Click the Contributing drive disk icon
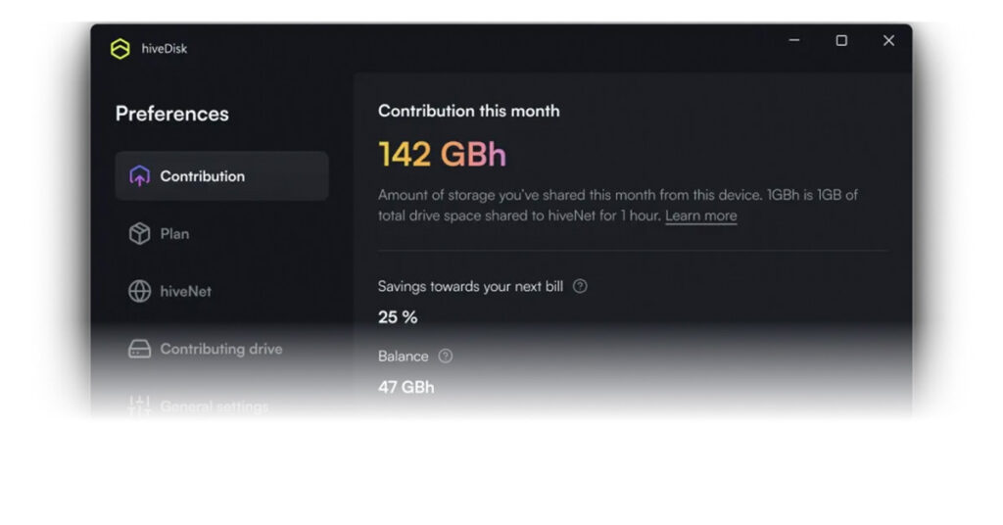Screen dimensions: 1003x525 coord(139,349)
